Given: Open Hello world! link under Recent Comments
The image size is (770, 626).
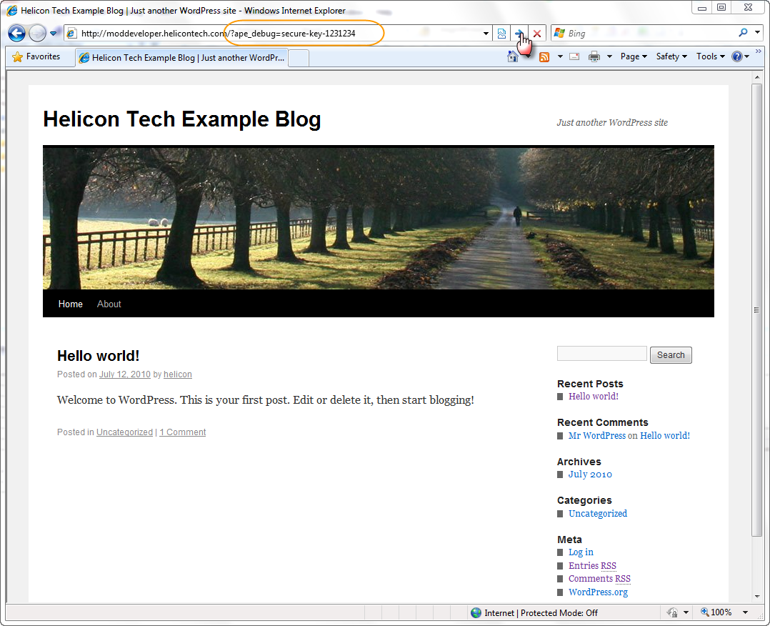Looking at the screenshot, I should [x=665, y=436].
